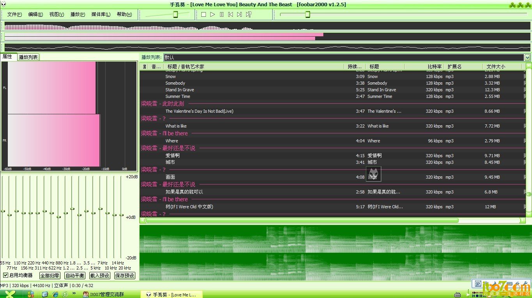Click the 保存预设 button

(125, 275)
